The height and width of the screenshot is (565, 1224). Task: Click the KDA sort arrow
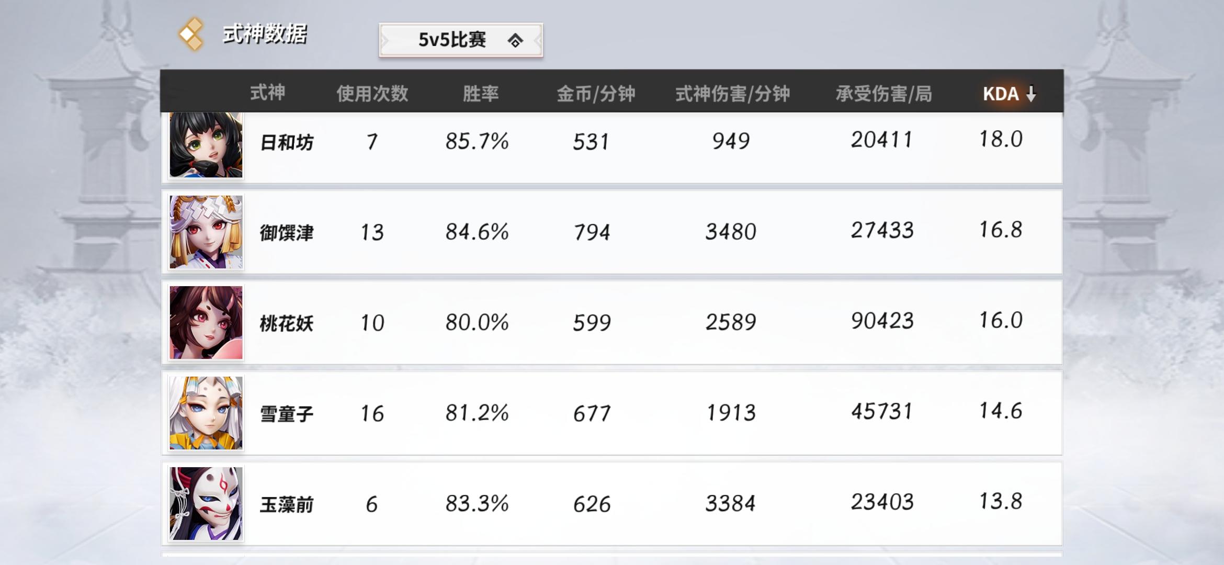tap(1030, 94)
